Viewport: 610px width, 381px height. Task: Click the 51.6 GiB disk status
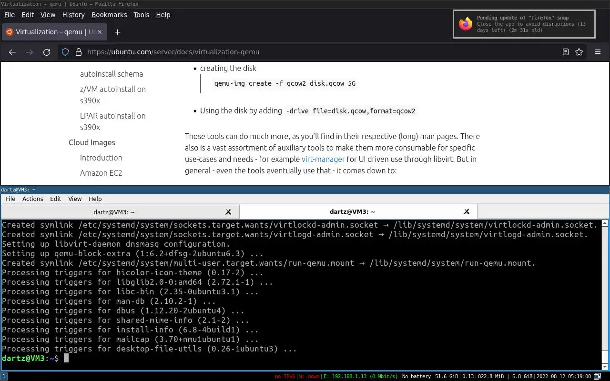click(x=446, y=376)
